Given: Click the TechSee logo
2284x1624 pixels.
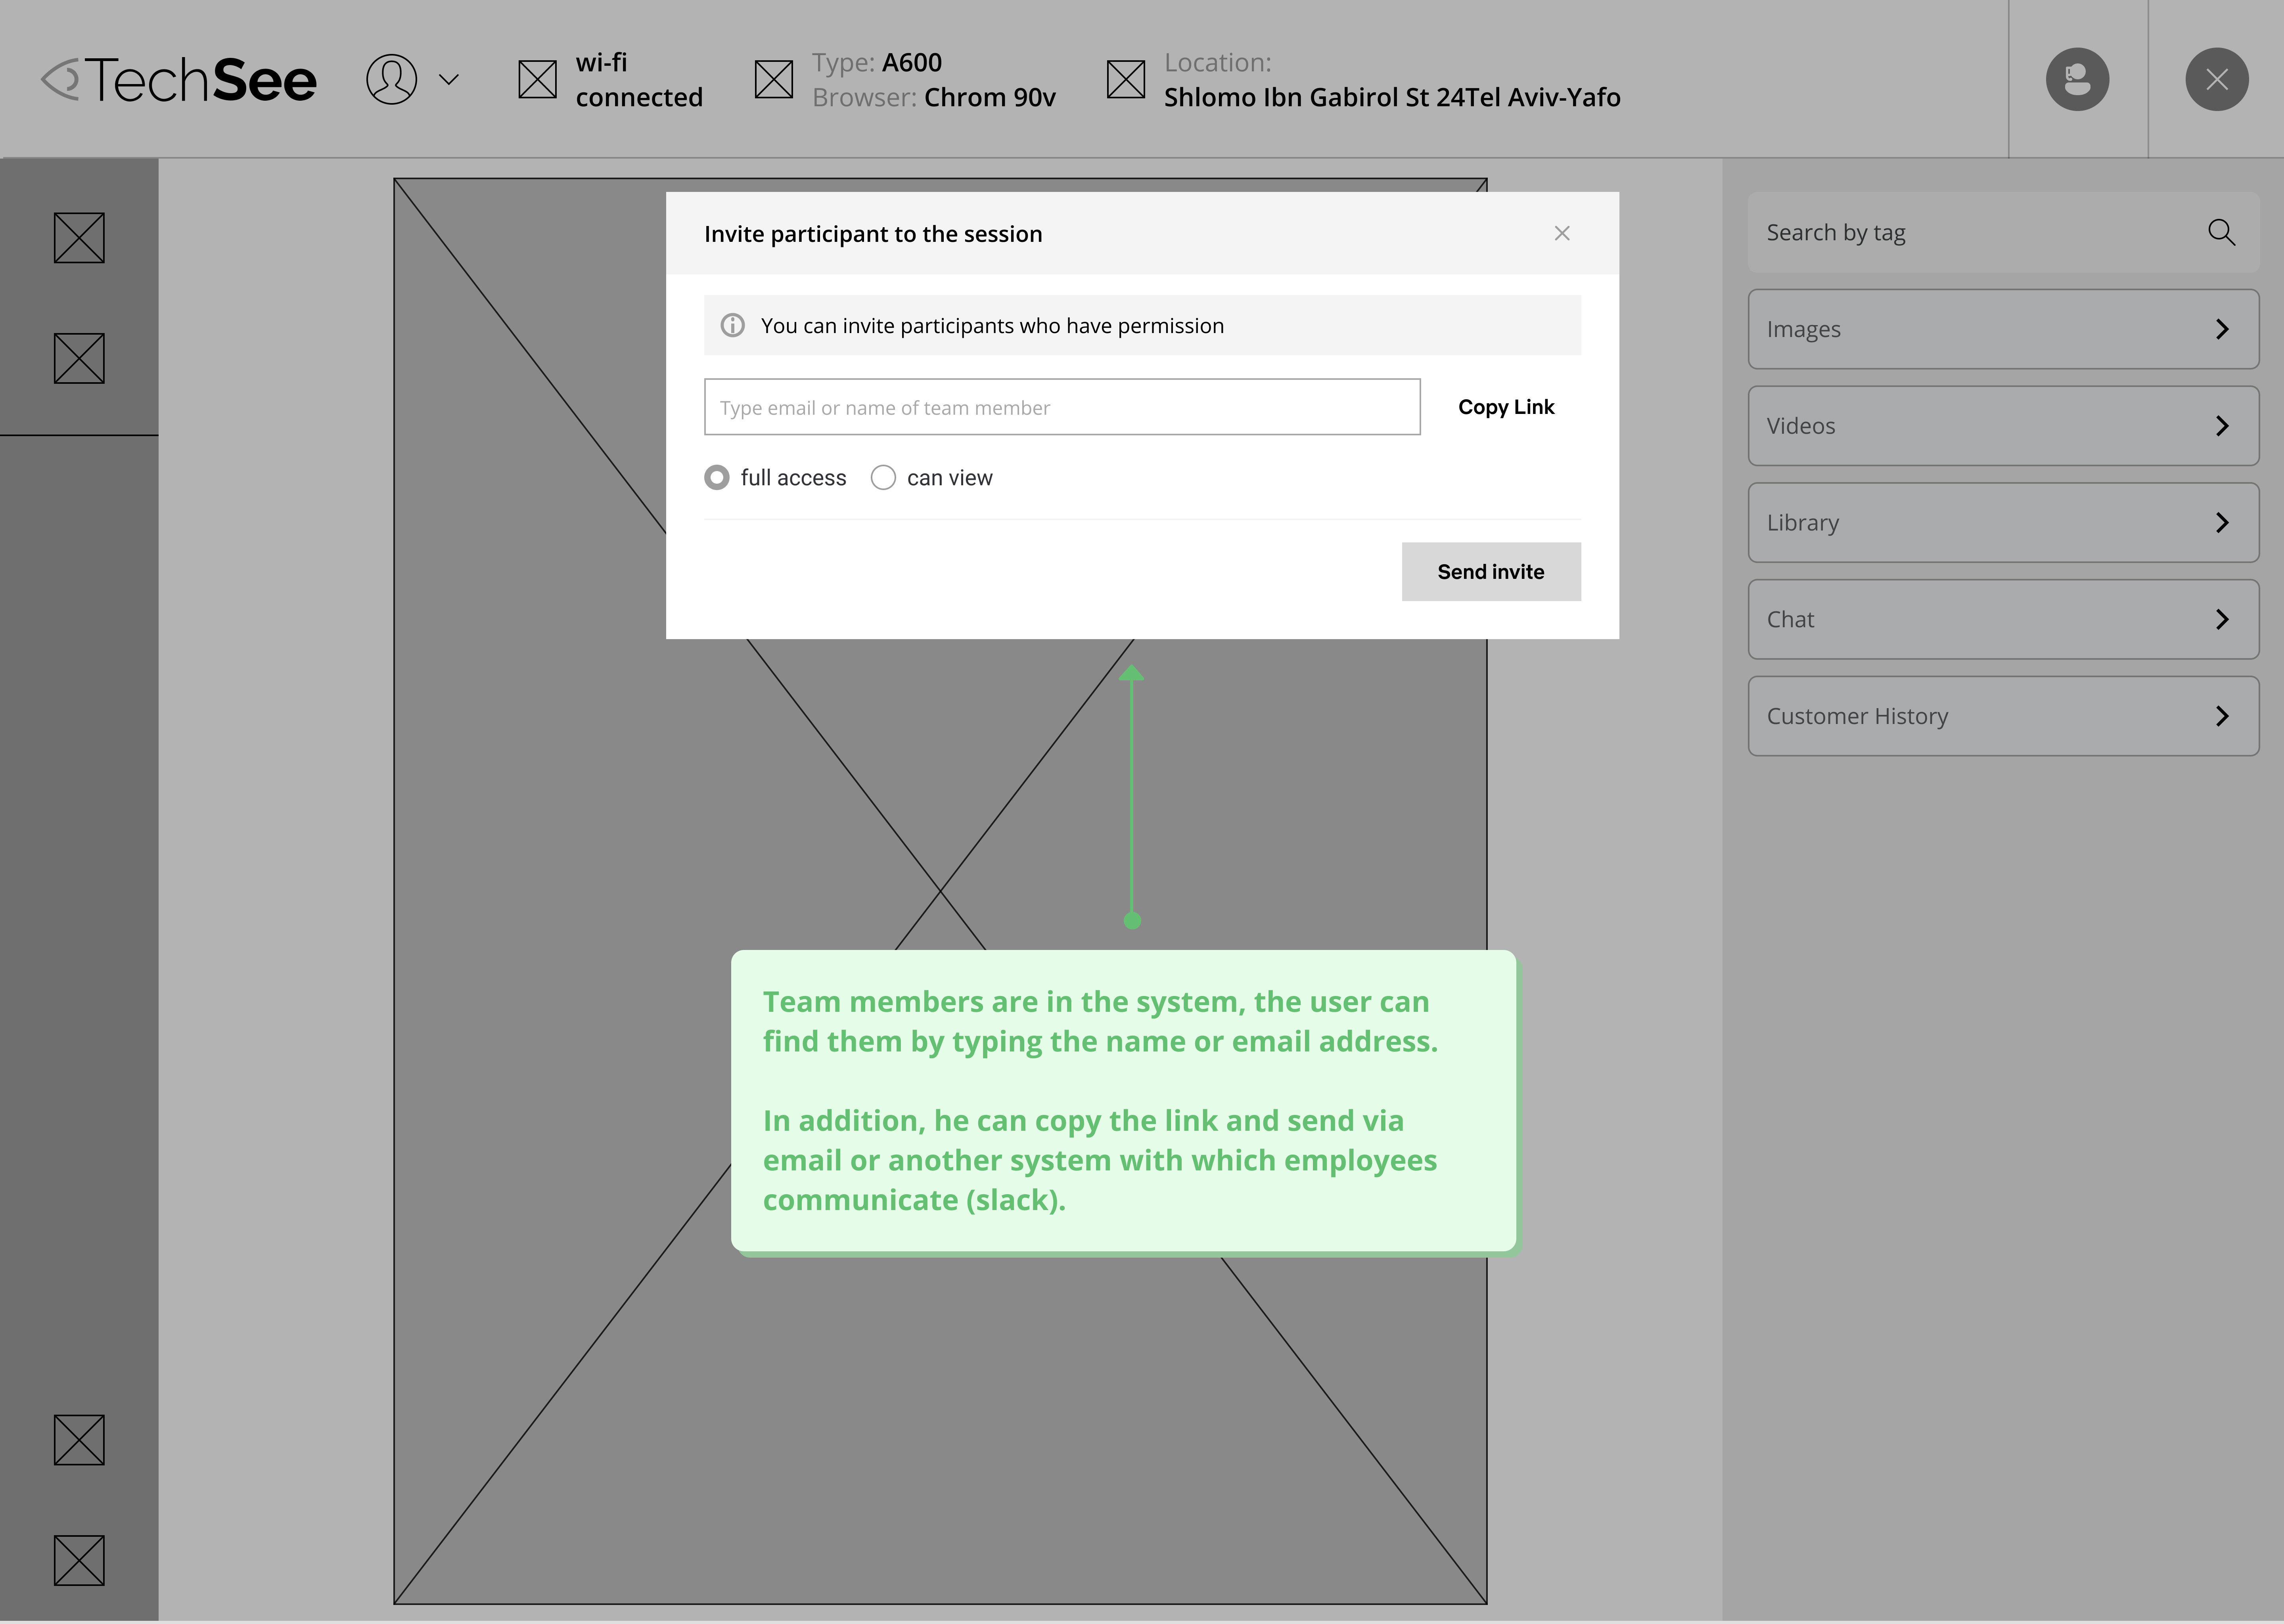Looking at the screenshot, I should pos(178,80).
